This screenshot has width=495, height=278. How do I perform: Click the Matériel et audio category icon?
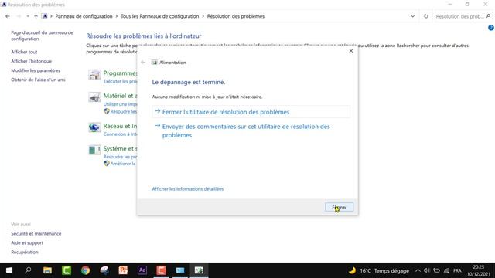point(94,97)
